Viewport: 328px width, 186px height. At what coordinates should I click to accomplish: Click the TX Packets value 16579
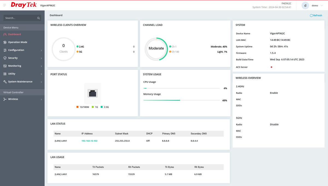point(96,174)
